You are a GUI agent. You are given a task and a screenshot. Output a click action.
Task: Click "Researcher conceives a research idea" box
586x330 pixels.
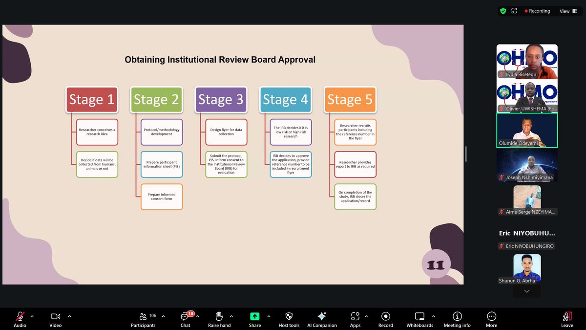coord(97,132)
